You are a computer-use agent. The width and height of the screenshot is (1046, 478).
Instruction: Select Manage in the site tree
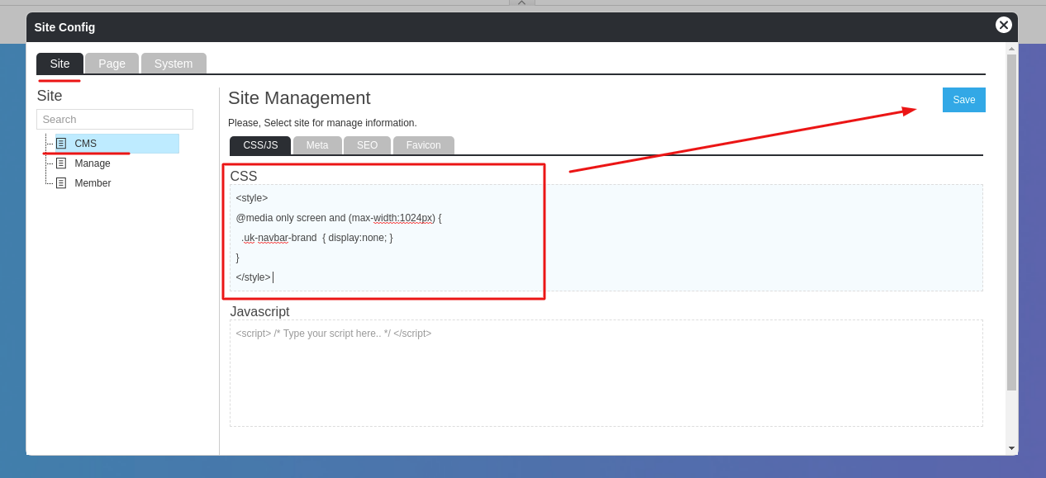[93, 163]
